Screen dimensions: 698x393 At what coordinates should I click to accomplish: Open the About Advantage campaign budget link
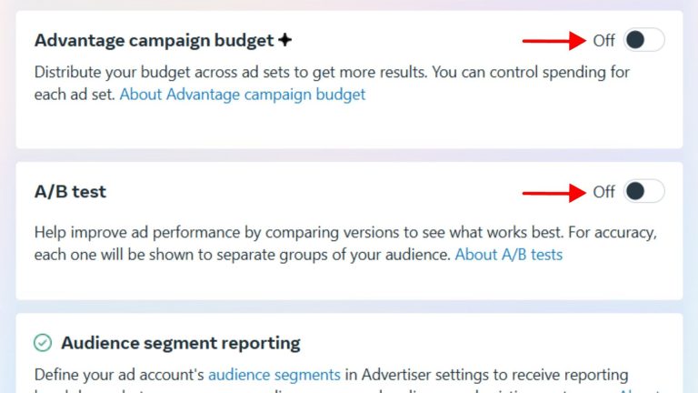pyautogui.click(x=242, y=94)
